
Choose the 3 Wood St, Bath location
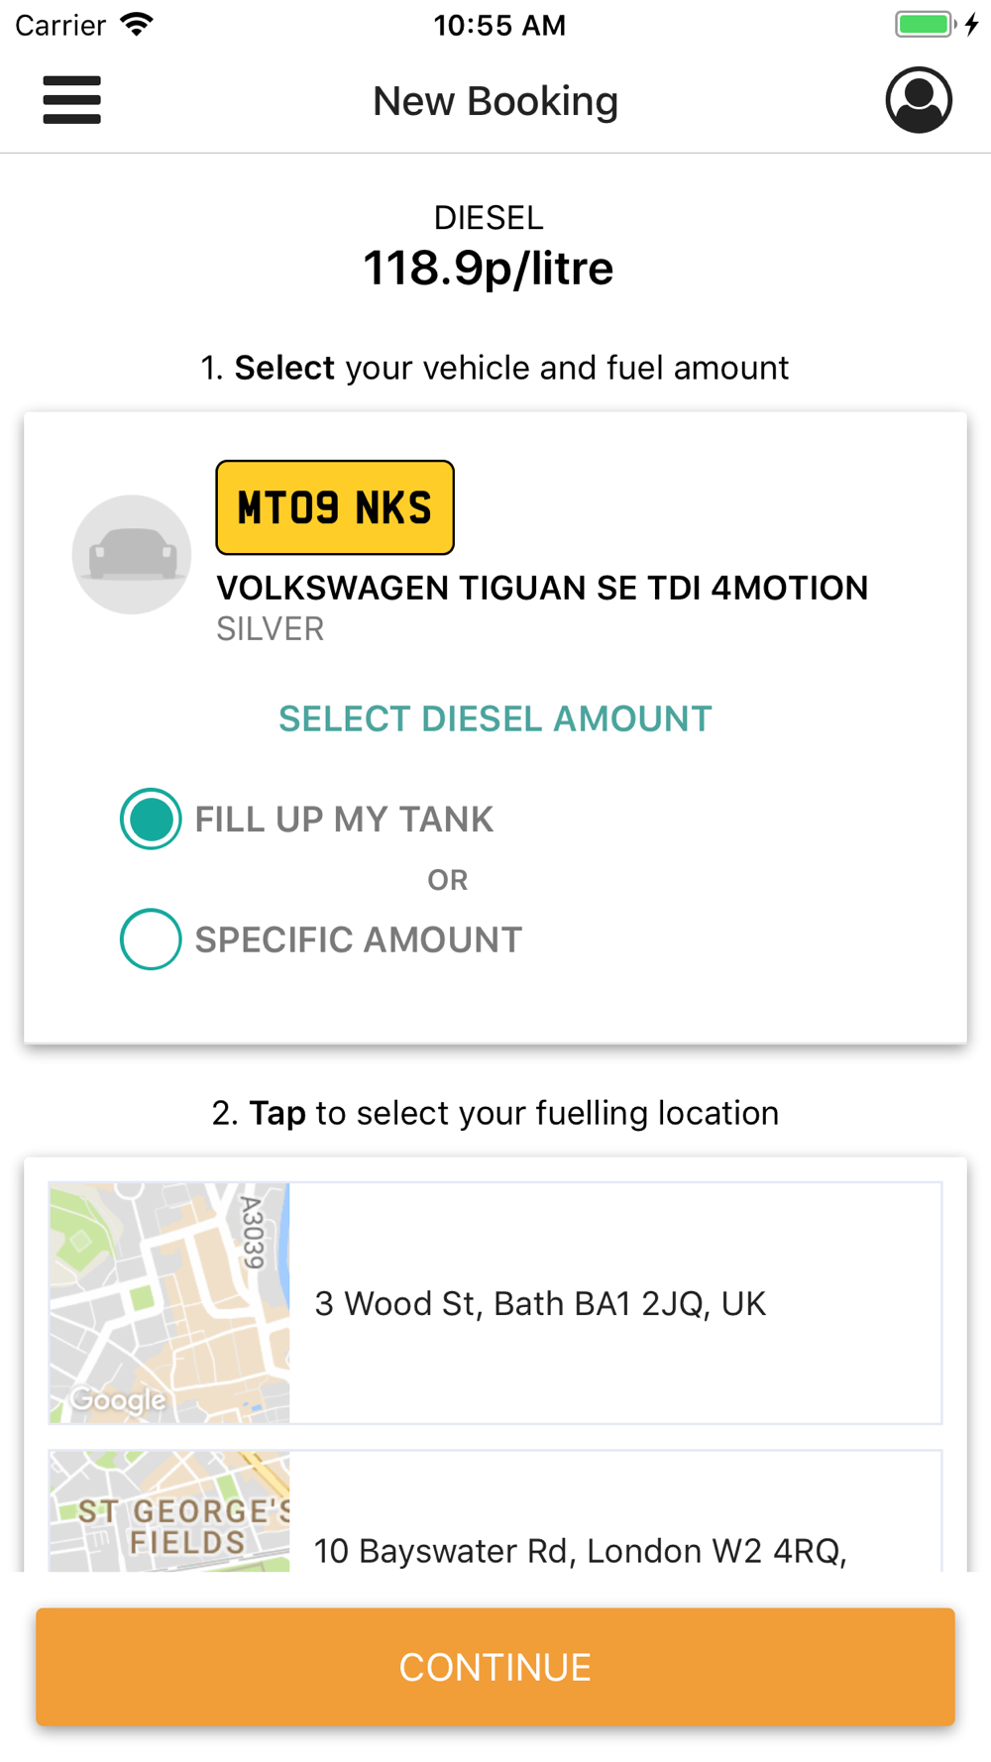[495, 1303]
